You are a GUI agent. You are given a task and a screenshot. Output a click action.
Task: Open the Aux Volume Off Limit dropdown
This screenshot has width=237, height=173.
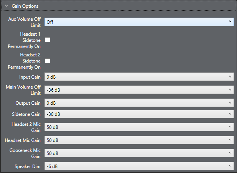139,22
